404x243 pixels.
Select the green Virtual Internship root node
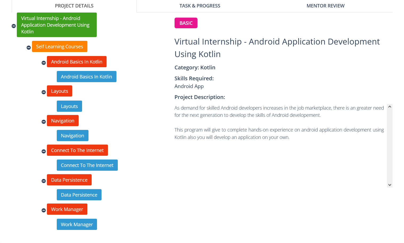click(x=56, y=25)
